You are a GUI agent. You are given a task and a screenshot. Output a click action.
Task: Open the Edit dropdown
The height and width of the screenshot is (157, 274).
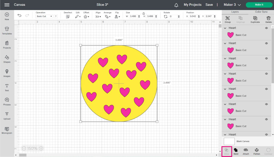pos(78,17)
